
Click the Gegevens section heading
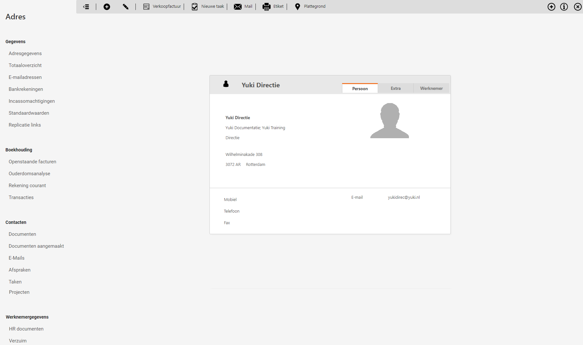(15, 42)
